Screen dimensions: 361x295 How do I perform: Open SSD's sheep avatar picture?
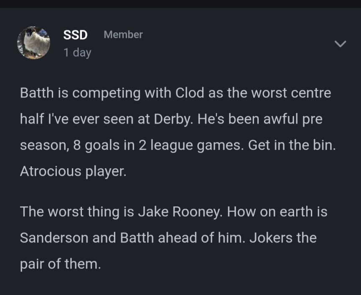tap(33, 43)
